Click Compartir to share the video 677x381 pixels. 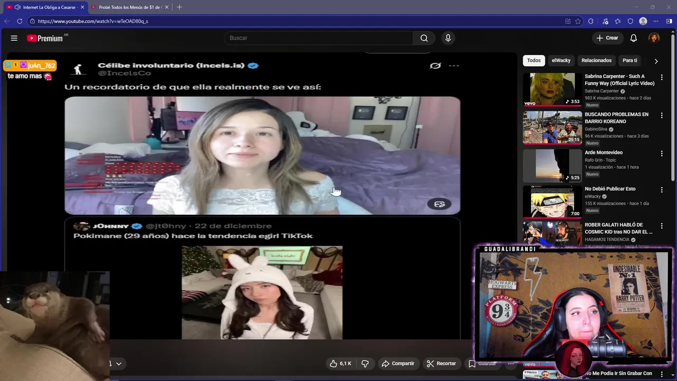398,364
